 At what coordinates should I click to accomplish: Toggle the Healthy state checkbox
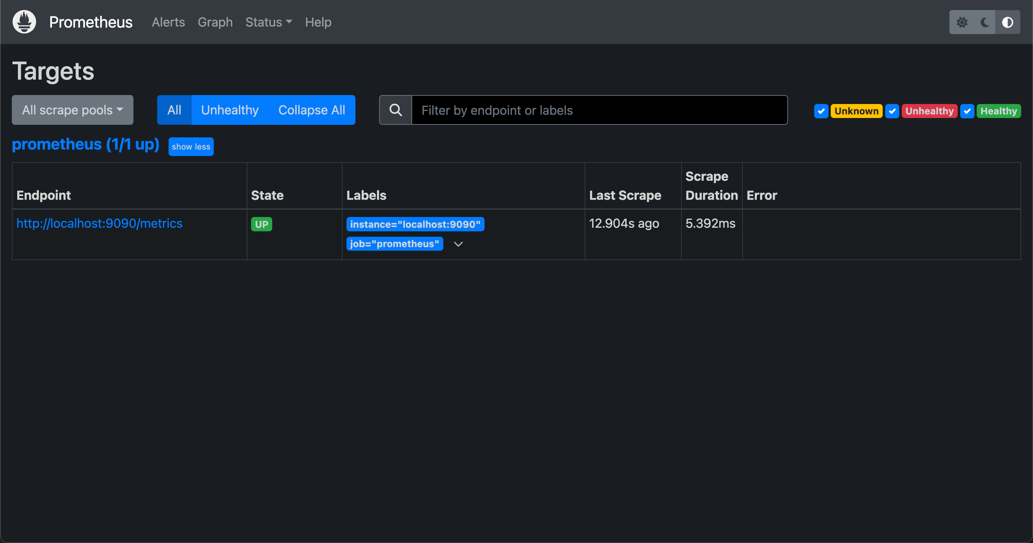pyautogui.click(x=967, y=111)
